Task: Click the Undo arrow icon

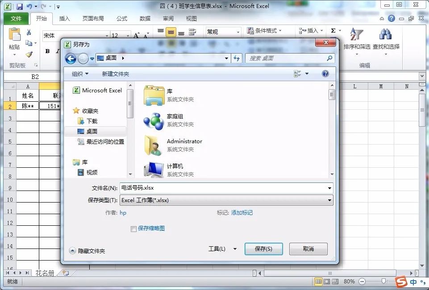Action: click(x=29, y=7)
